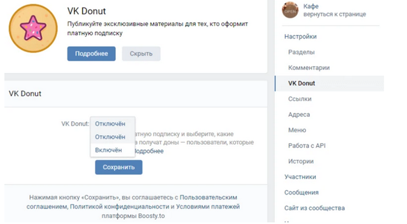This screenshot has width=407, height=224.
Task: Choose Включён in the dropdown list
Action: pyautogui.click(x=108, y=150)
